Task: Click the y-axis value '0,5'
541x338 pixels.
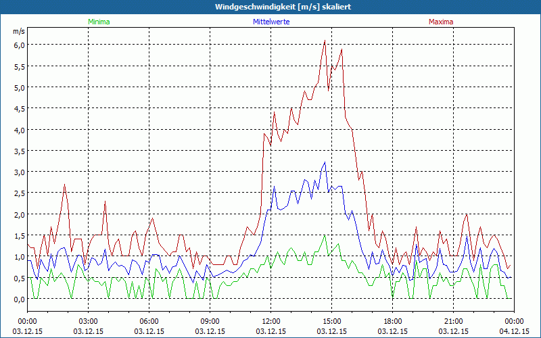Action: (20, 278)
